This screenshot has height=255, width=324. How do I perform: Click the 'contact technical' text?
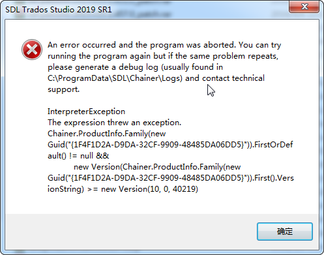tap(233, 78)
